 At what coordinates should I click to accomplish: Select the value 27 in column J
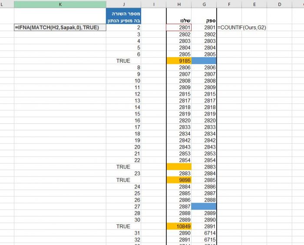point(123,206)
